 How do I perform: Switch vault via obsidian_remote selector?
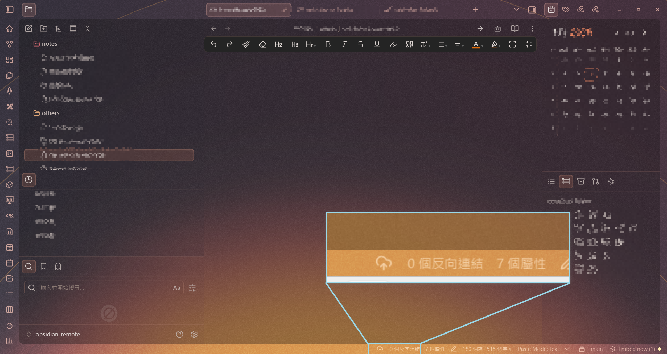pos(53,334)
